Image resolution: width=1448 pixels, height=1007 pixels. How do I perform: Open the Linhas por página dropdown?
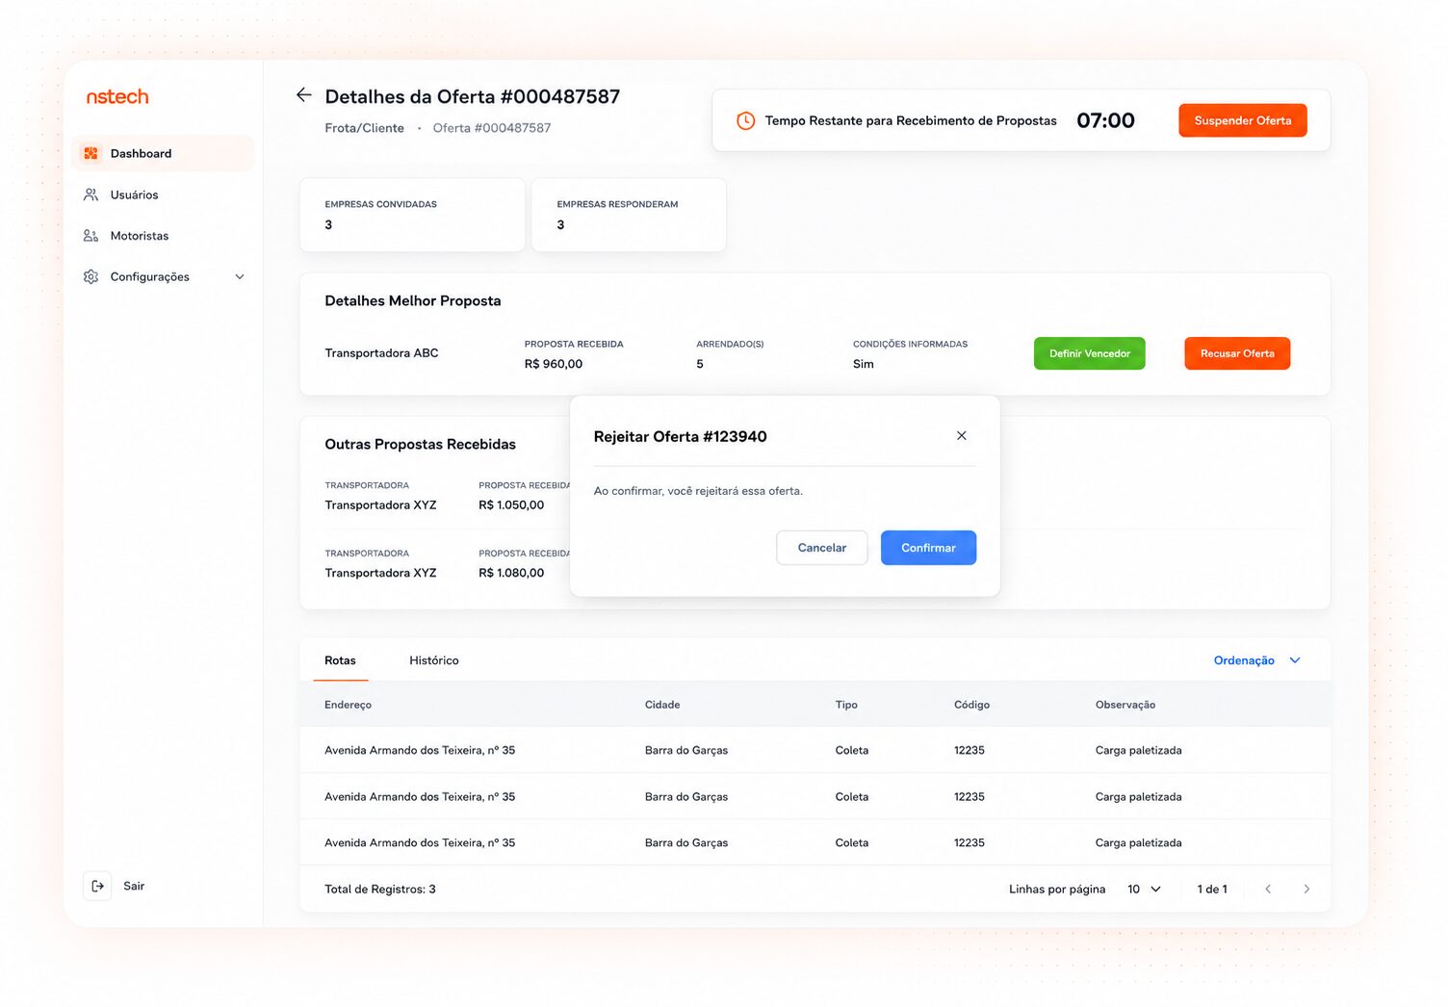click(x=1144, y=889)
